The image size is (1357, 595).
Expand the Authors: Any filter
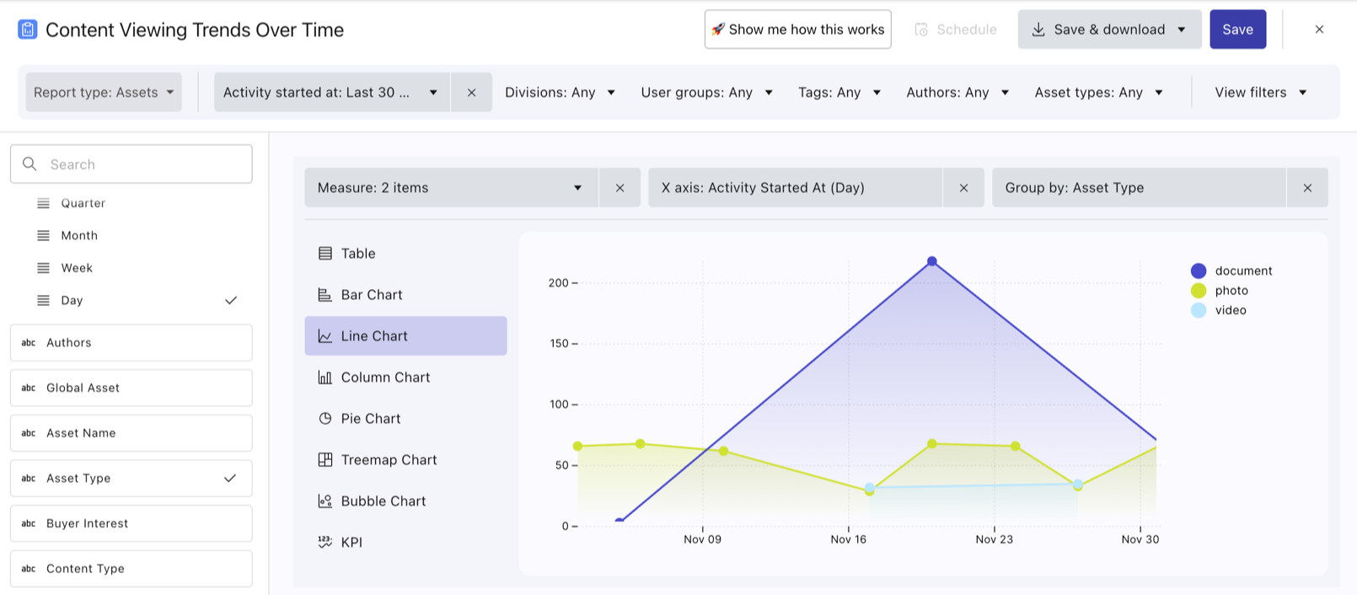pos(957,93)
